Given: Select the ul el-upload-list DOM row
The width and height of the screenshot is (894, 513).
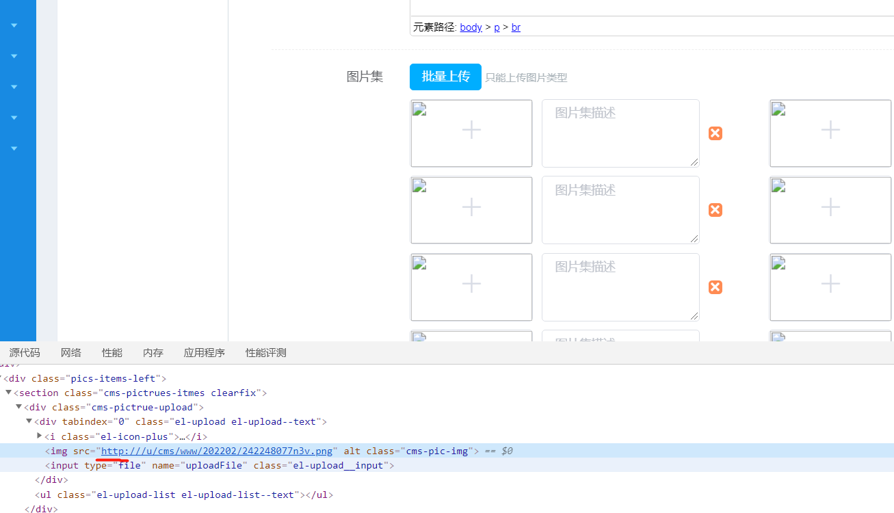Looking at the screenshot, I should pyautogui.click(x=447, y=495).
